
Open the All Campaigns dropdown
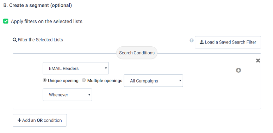[153, 81]
